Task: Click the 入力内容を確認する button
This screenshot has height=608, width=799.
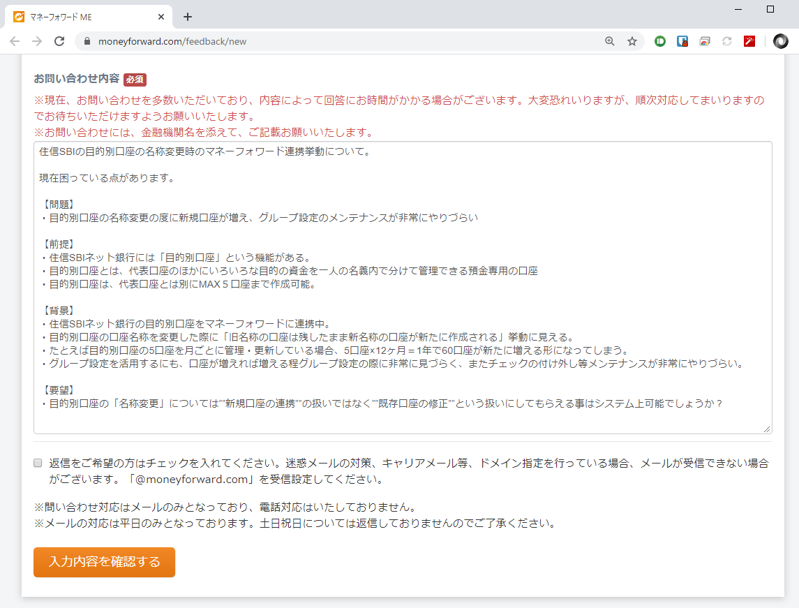Action: 103,562
